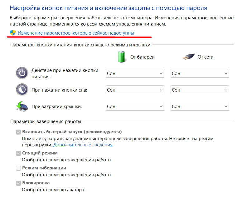Click the "От сети" column label
This screenshot has height=204, width=252.
click(x=206, y=57)
